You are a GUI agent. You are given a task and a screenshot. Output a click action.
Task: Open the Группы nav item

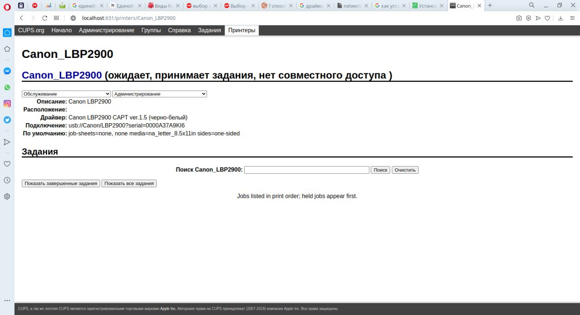coord(151,30)
